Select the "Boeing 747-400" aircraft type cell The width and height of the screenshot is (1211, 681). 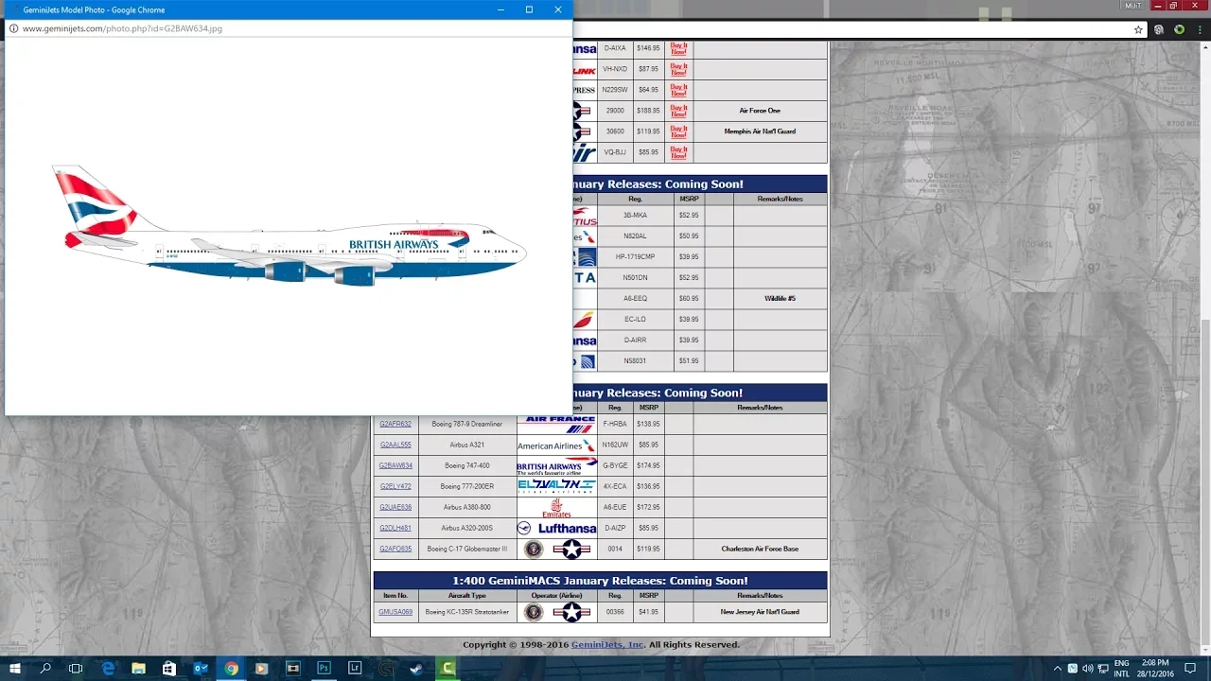pos(467,465)
